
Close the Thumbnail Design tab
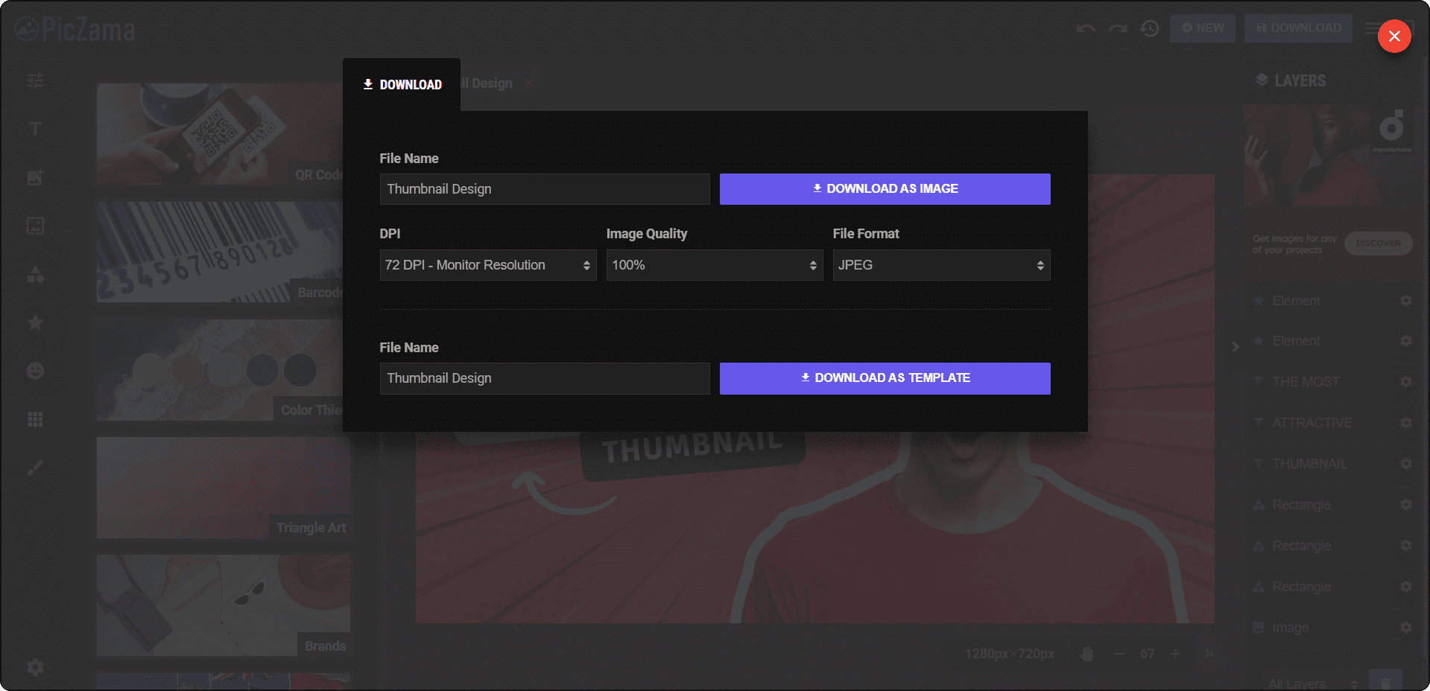pos(528,83)
